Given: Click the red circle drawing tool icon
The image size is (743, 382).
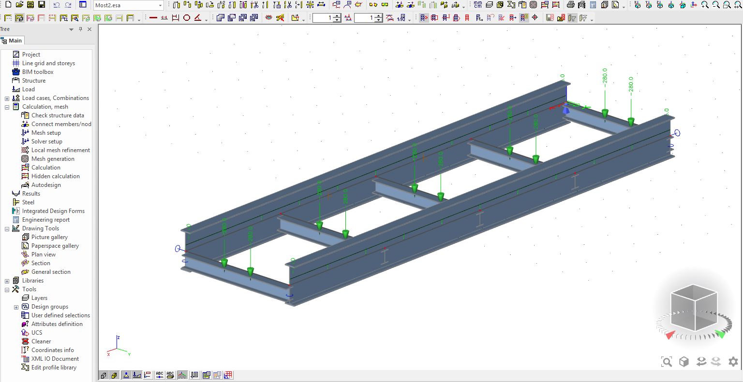Looking at the screenshot, I should coord(187,18).
